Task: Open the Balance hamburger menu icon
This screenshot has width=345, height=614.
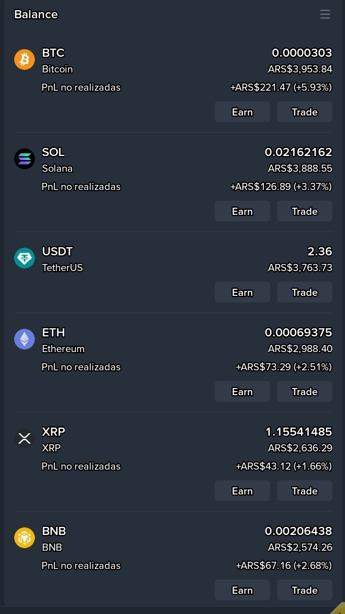Action: coord(325,14)
